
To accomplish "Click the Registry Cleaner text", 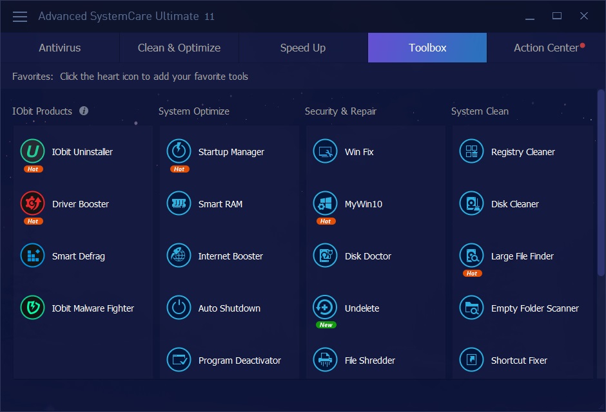I will click(x=523, y=153).
